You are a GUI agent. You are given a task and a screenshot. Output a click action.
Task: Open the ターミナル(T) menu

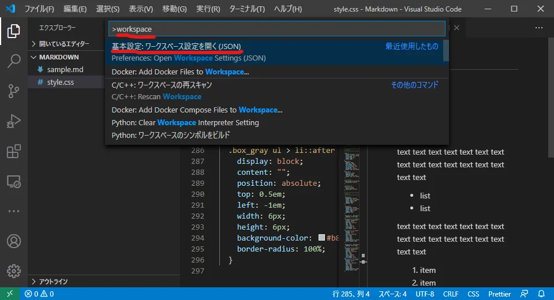[x=247, y=9]
